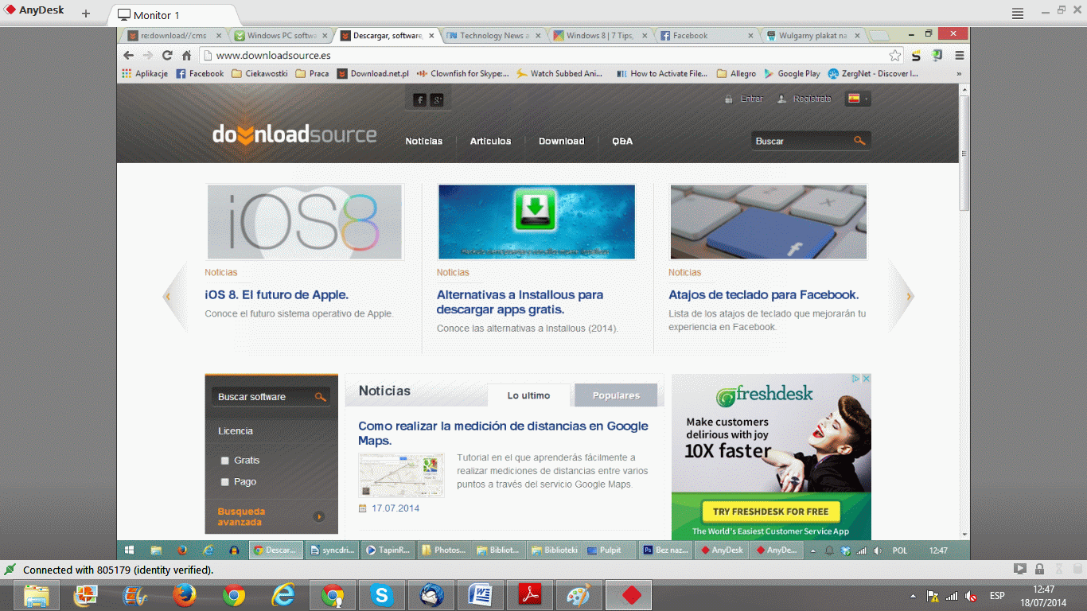1087x611 pixels.
Task: Click the Google+ icon on downloadsource header
Action: 437,99
